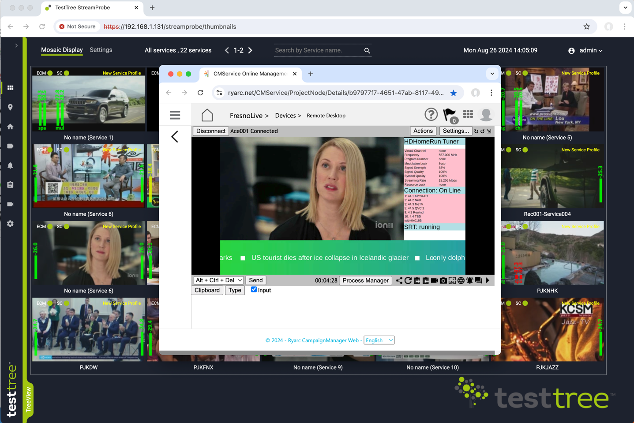Open the apps grid icon in CMService

click(468, 115)
